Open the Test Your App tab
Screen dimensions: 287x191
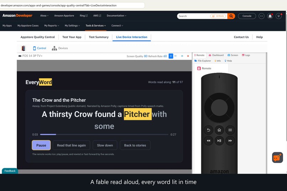click(72, 37)
